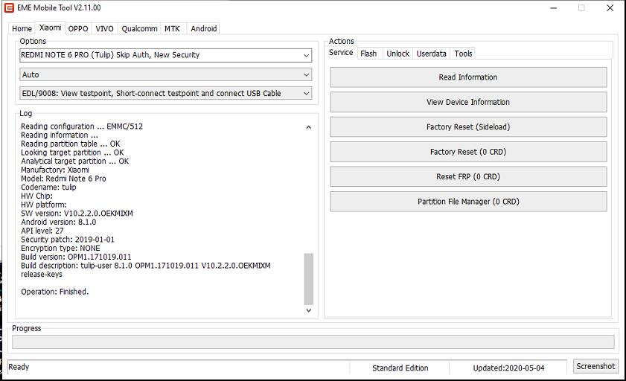Click the Progress bar
626x381 pixels.
coord(313,342)
